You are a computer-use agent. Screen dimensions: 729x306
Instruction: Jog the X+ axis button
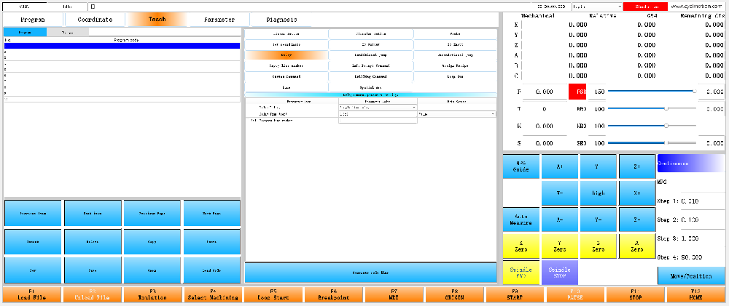tap(637, 193)
